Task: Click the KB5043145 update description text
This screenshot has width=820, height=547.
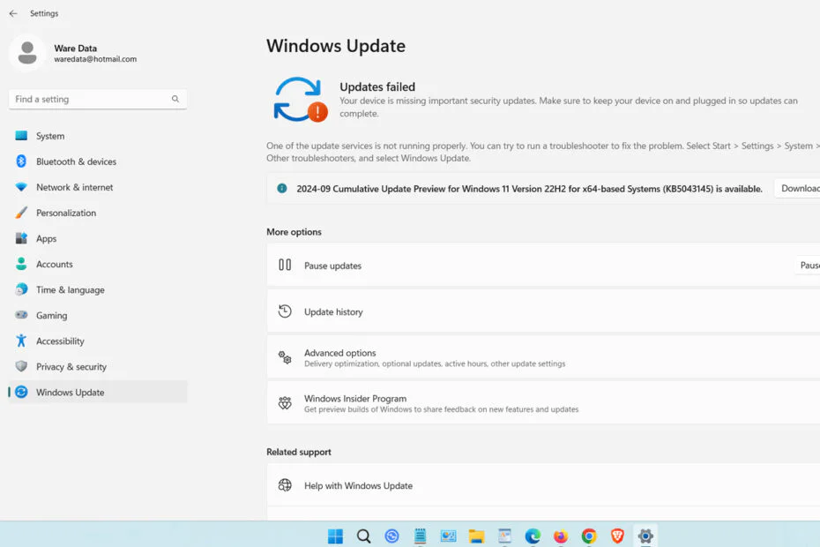Action: click(x=529, y=189)
